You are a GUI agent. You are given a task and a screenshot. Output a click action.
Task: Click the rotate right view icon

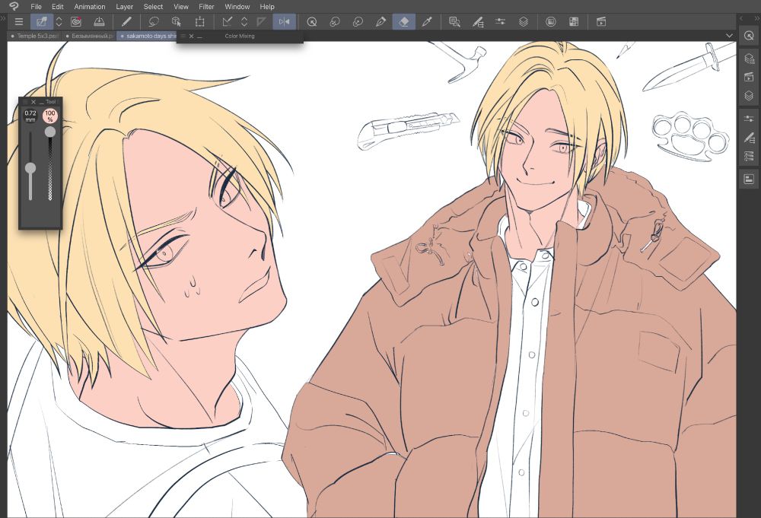coord(358,22)
